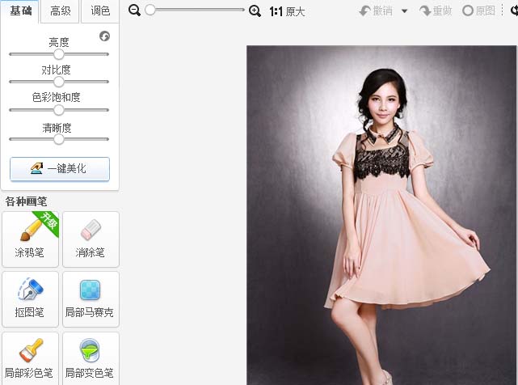Select the 局部变色笔 recolor brush
The image size is (518, 385).
[x=91, y=359]
